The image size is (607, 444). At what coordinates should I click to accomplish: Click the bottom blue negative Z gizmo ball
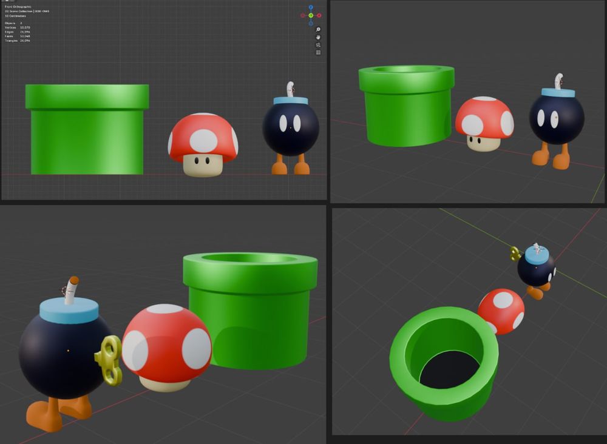311,24
